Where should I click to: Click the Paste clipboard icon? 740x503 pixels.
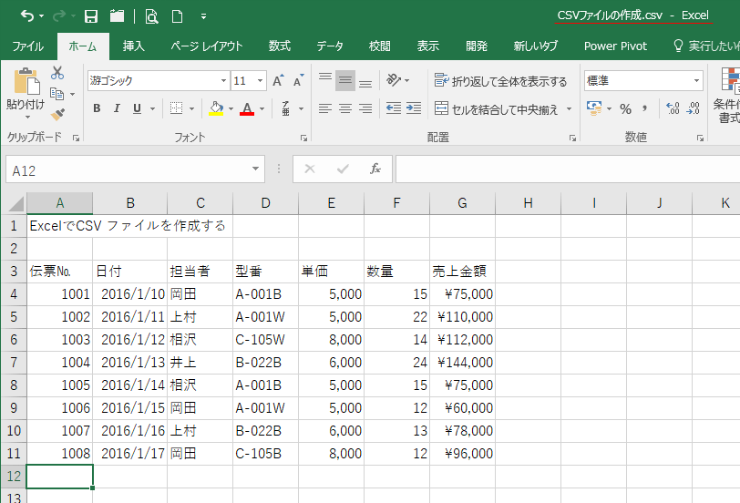pyautogui.click(x=25, y=84)
